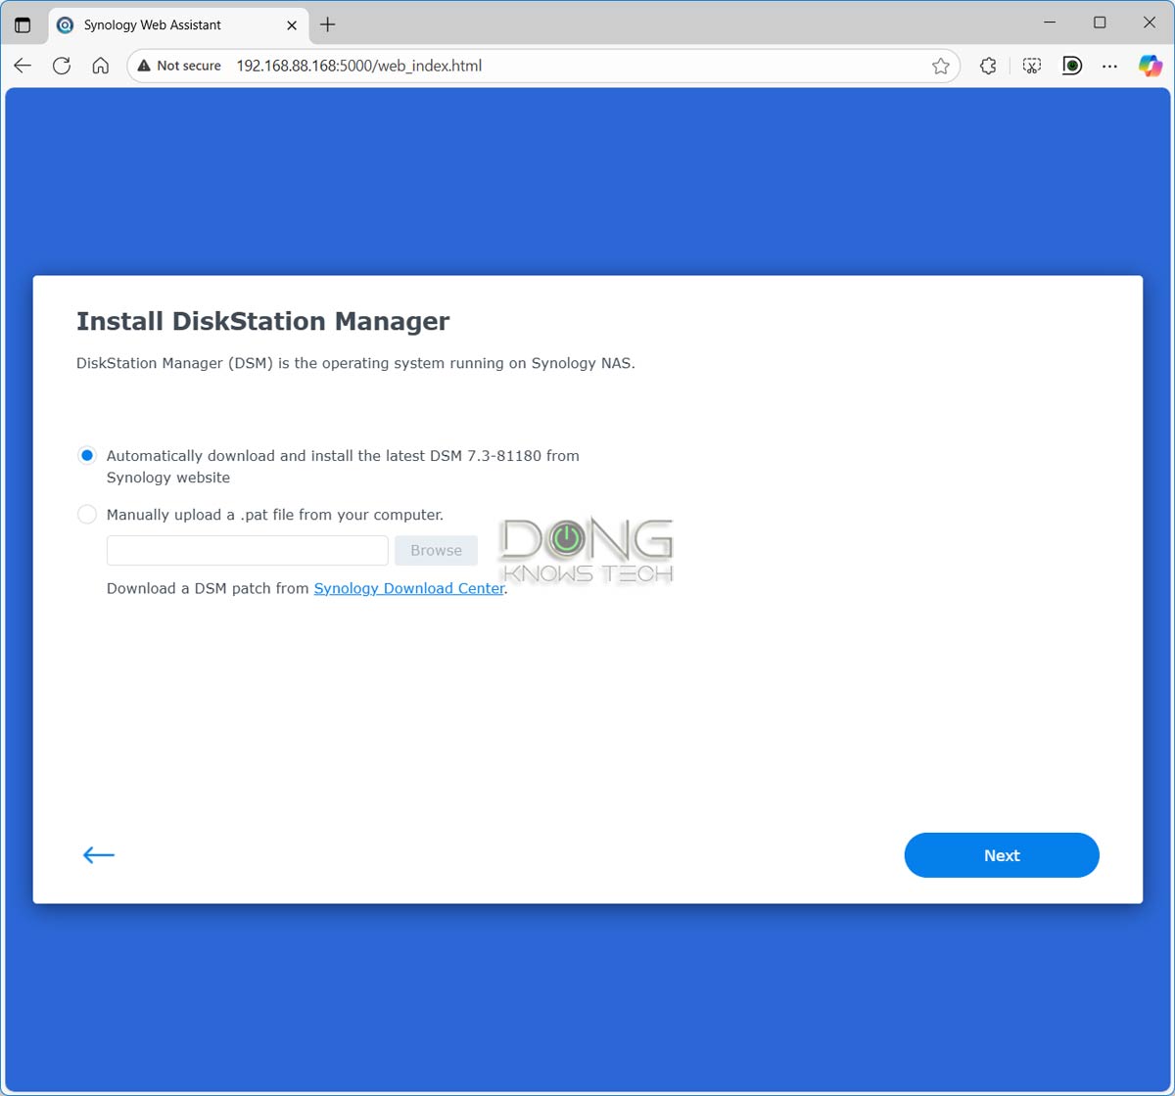Click the .pat file path input field

tap(246, 550)
